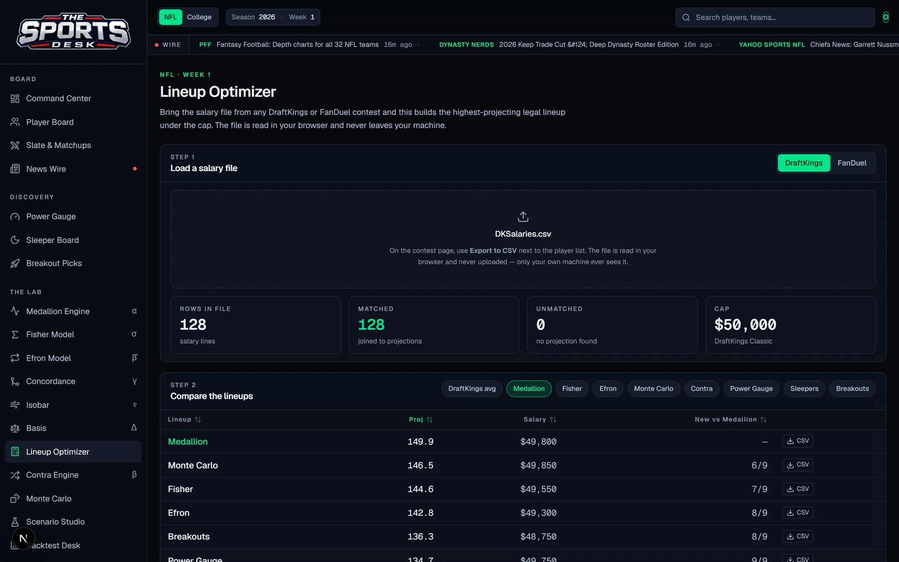Click the Player Board people icon
This screenshot has height=562, width=899.
[x=15, y=122]
